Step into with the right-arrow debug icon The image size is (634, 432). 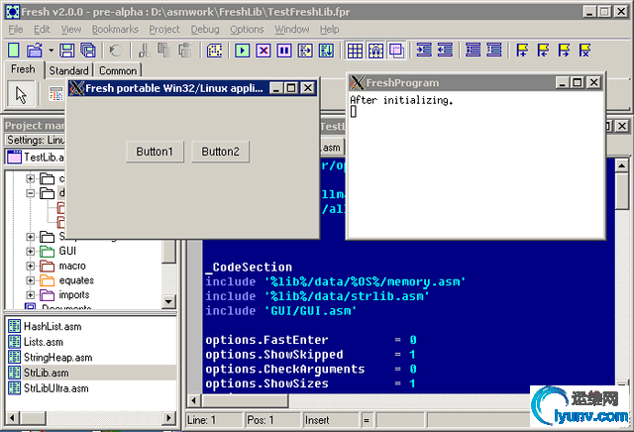point(305,51)
